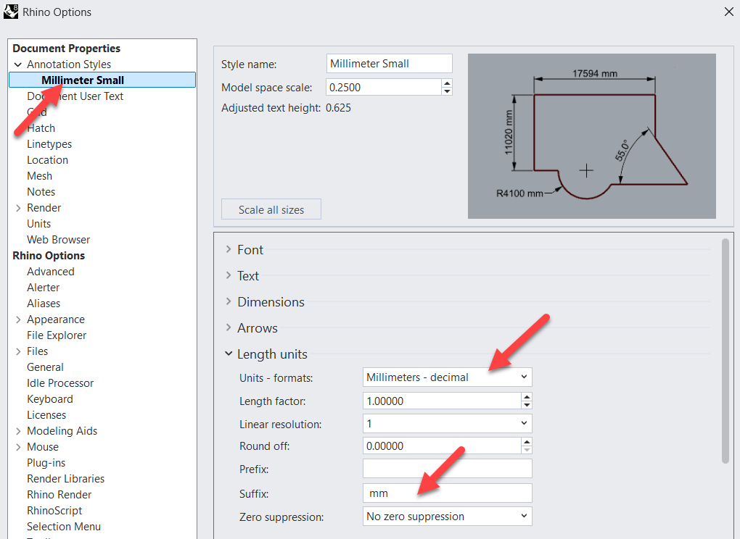The height and width of the screenshot is (539, 740).
Task: Select Modeling Aids in the tree
Action: [62, 431]
